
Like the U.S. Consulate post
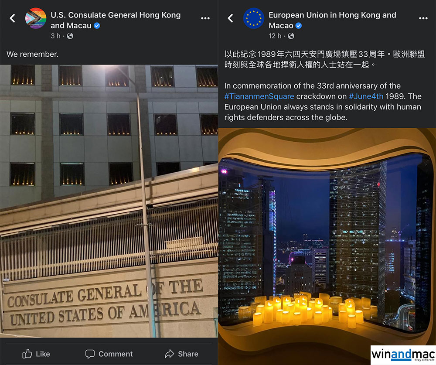(36, 354)
